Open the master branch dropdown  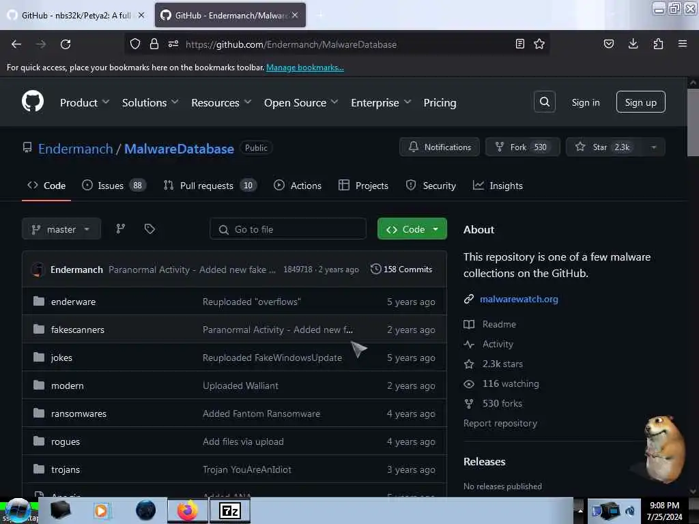(x=61, y=229)
